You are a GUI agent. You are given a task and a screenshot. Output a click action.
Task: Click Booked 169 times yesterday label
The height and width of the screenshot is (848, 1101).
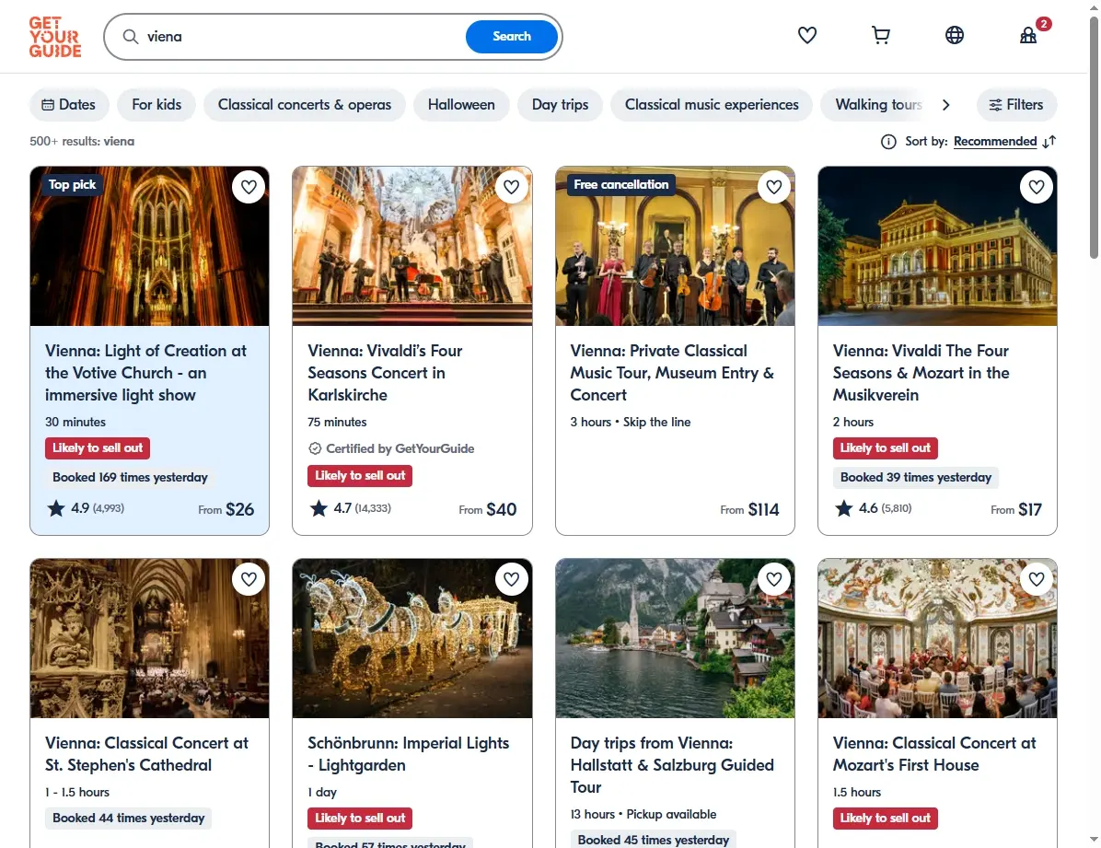tap(130, 477)
